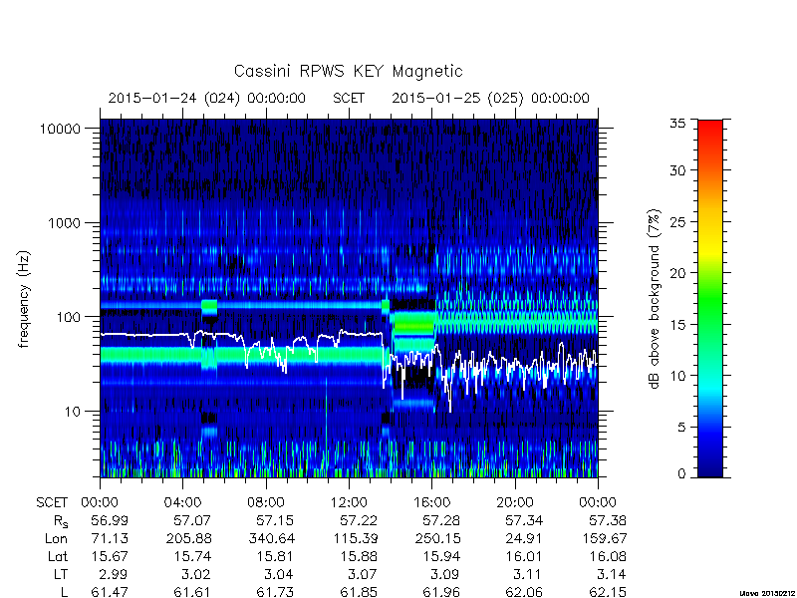797x598 pixels.
Task: Click the "1000" frequency axis label
Action: click(x=65, y=223)
